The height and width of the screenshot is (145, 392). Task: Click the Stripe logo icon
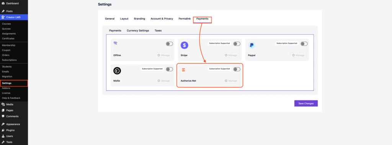(x=184, y=45)
